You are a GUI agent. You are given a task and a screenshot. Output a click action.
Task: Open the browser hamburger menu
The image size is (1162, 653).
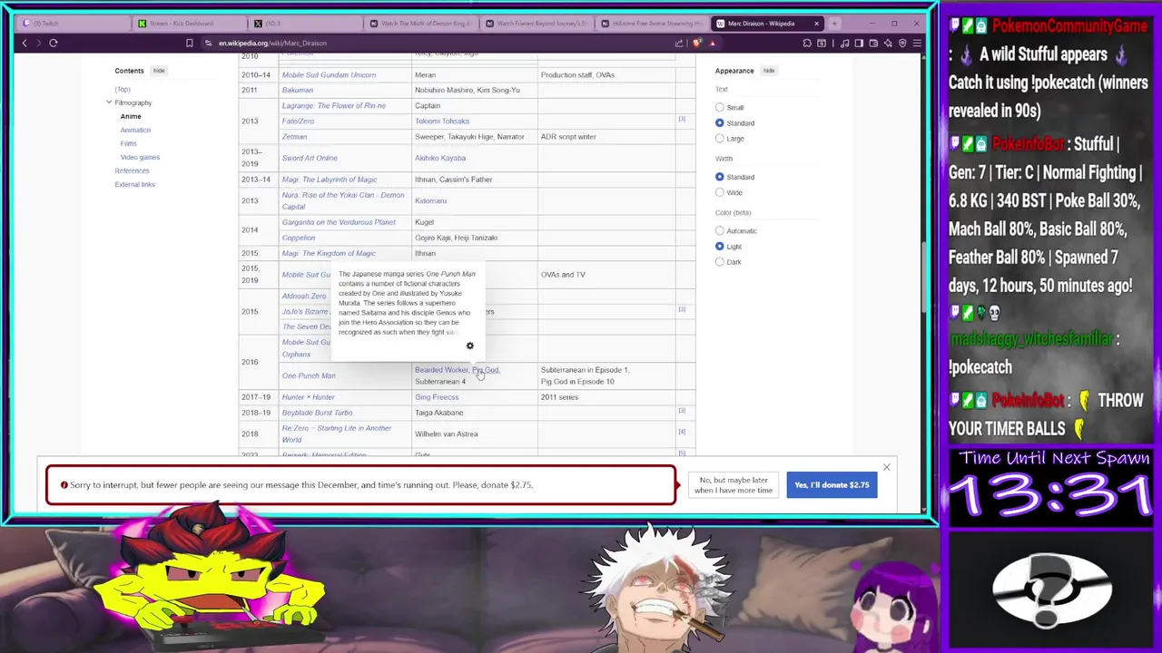tap(917, 43)
